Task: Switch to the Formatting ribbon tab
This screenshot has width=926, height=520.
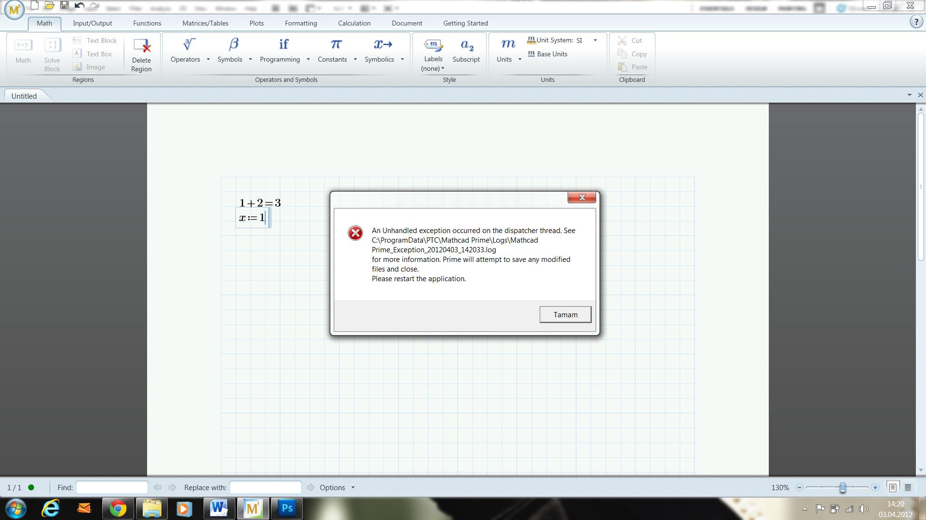Action: click(x=301, y=23)
